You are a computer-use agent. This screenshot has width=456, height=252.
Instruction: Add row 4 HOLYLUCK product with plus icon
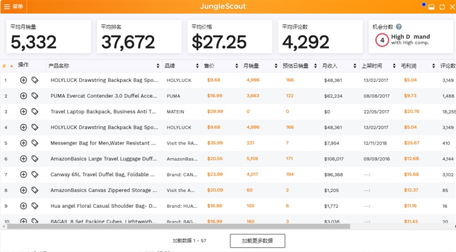23,127
